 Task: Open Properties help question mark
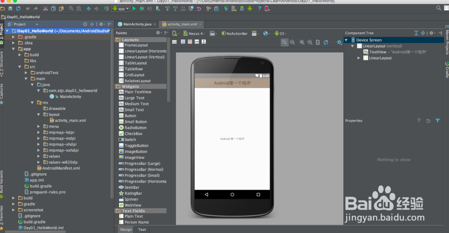coord(418,121)
